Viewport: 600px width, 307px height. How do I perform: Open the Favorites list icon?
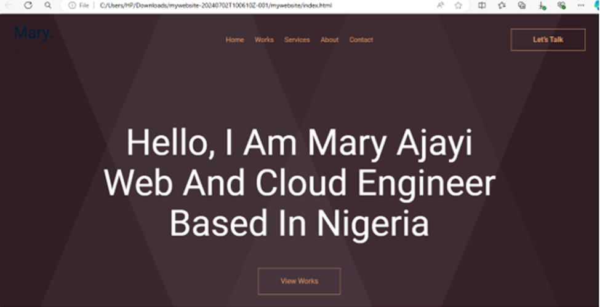[x=502, y=5]
